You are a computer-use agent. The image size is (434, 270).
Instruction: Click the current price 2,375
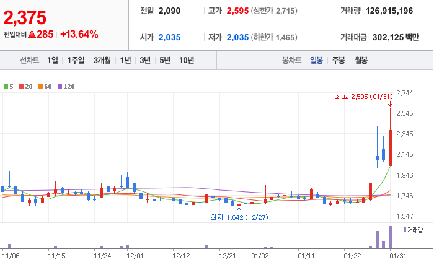coord(25,18)
